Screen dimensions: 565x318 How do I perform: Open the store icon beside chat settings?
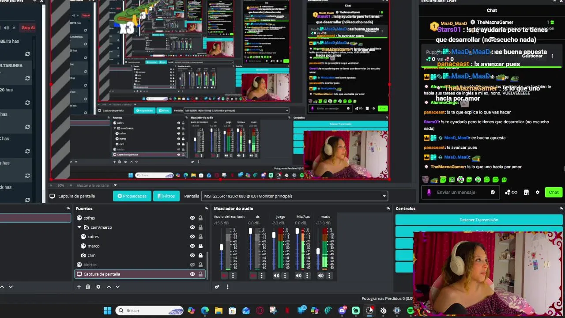tap(526, 192)
